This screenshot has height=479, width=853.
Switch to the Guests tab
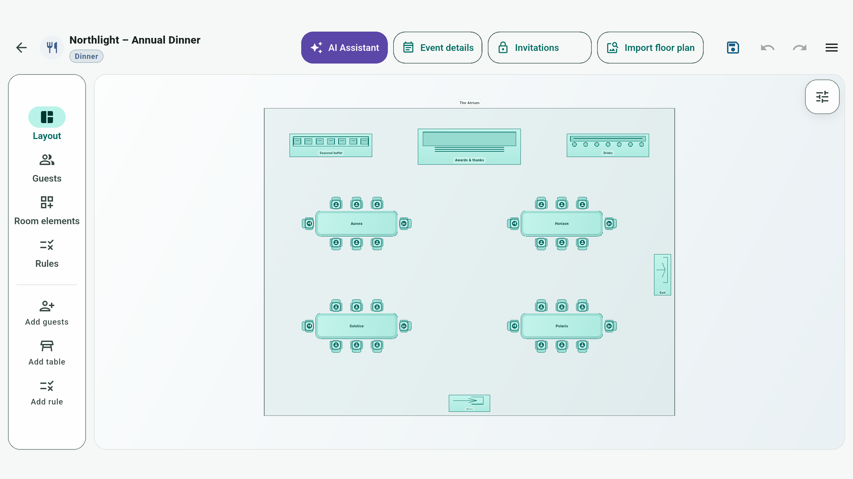pos(47,168)
